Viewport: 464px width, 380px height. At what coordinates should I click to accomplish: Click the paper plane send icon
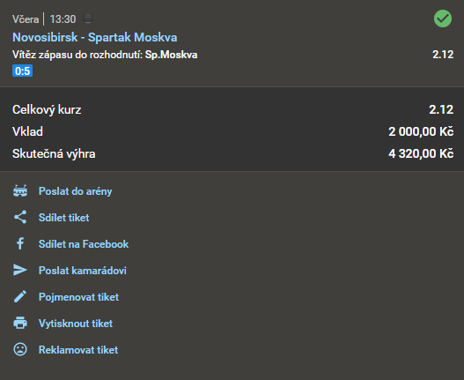pos(20,270)
